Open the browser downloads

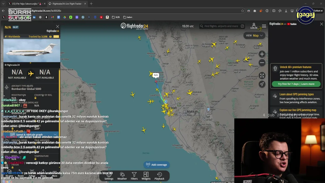(286, 11)
